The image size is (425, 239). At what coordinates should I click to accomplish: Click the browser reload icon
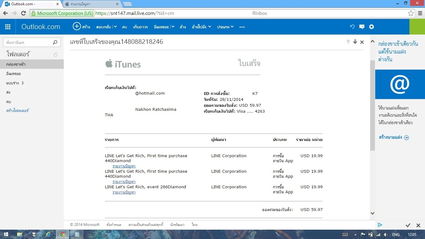23,13
